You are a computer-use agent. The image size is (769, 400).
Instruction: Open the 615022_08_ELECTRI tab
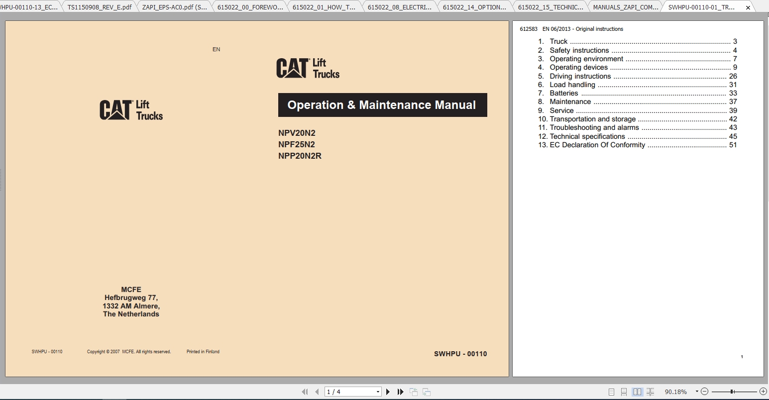coord(399,7)
